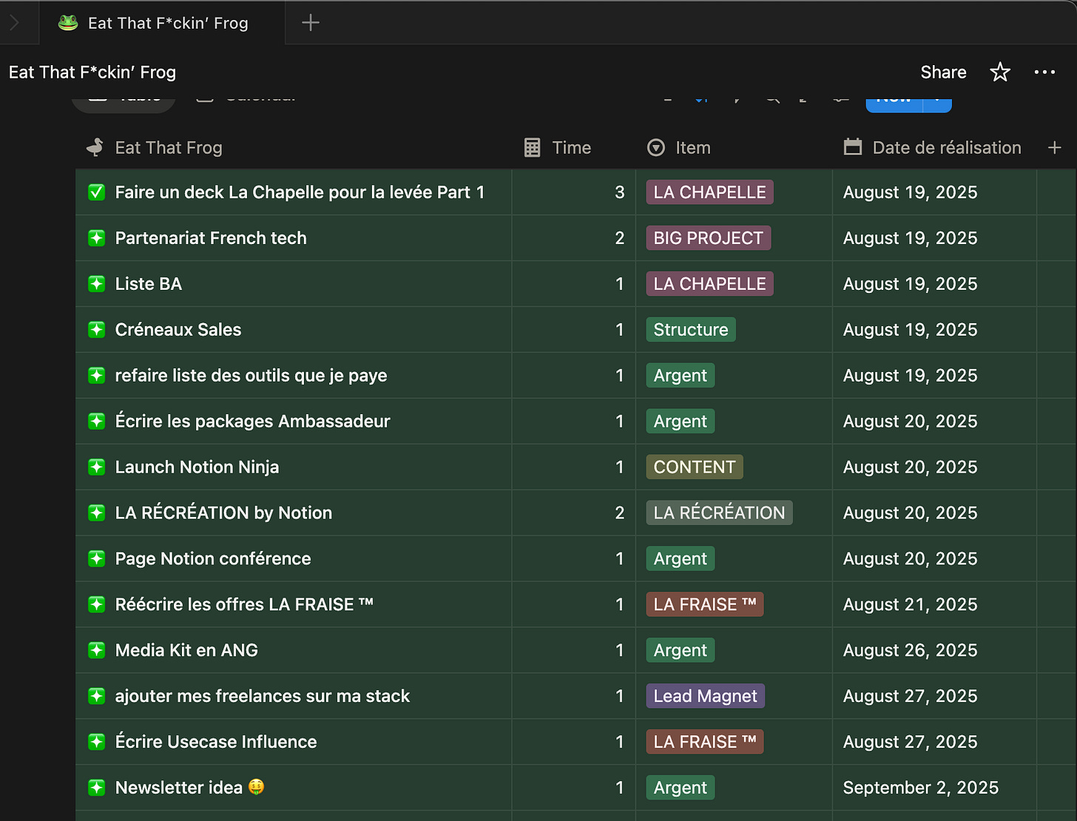Click the 'Créneaux Sales' title cell
This screenshot has width=1077, height=821.
[293, 330]
